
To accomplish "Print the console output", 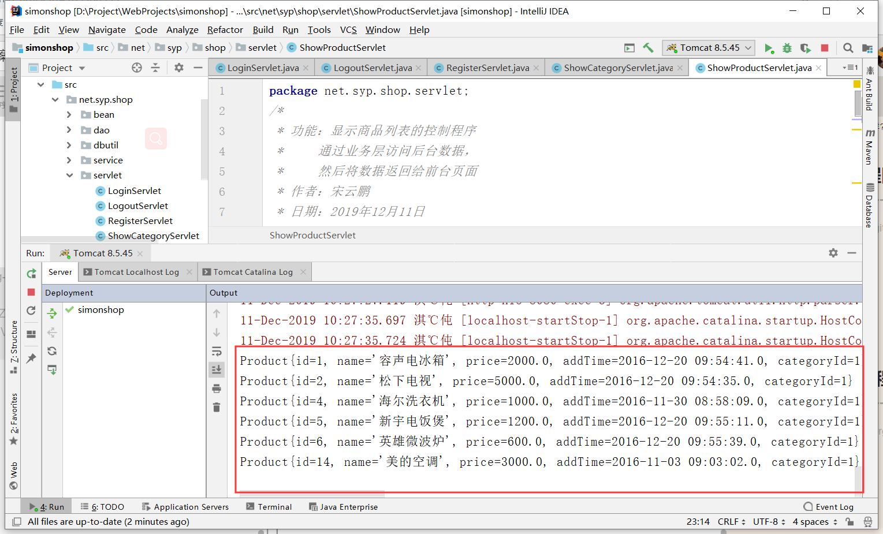I will pos(217,389).
